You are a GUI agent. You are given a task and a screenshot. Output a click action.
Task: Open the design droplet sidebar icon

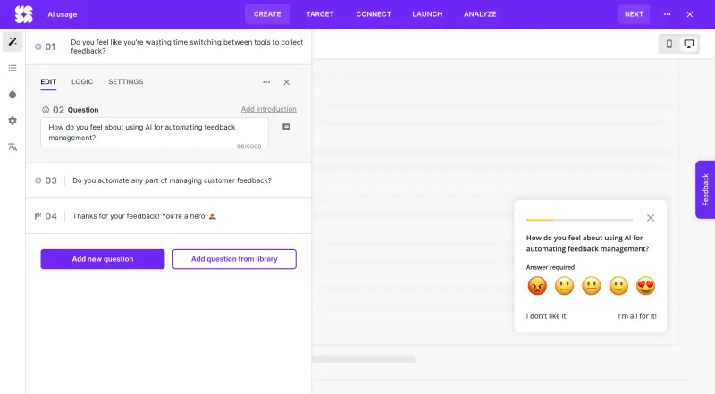pyautogui.click(x=13, y=95)
